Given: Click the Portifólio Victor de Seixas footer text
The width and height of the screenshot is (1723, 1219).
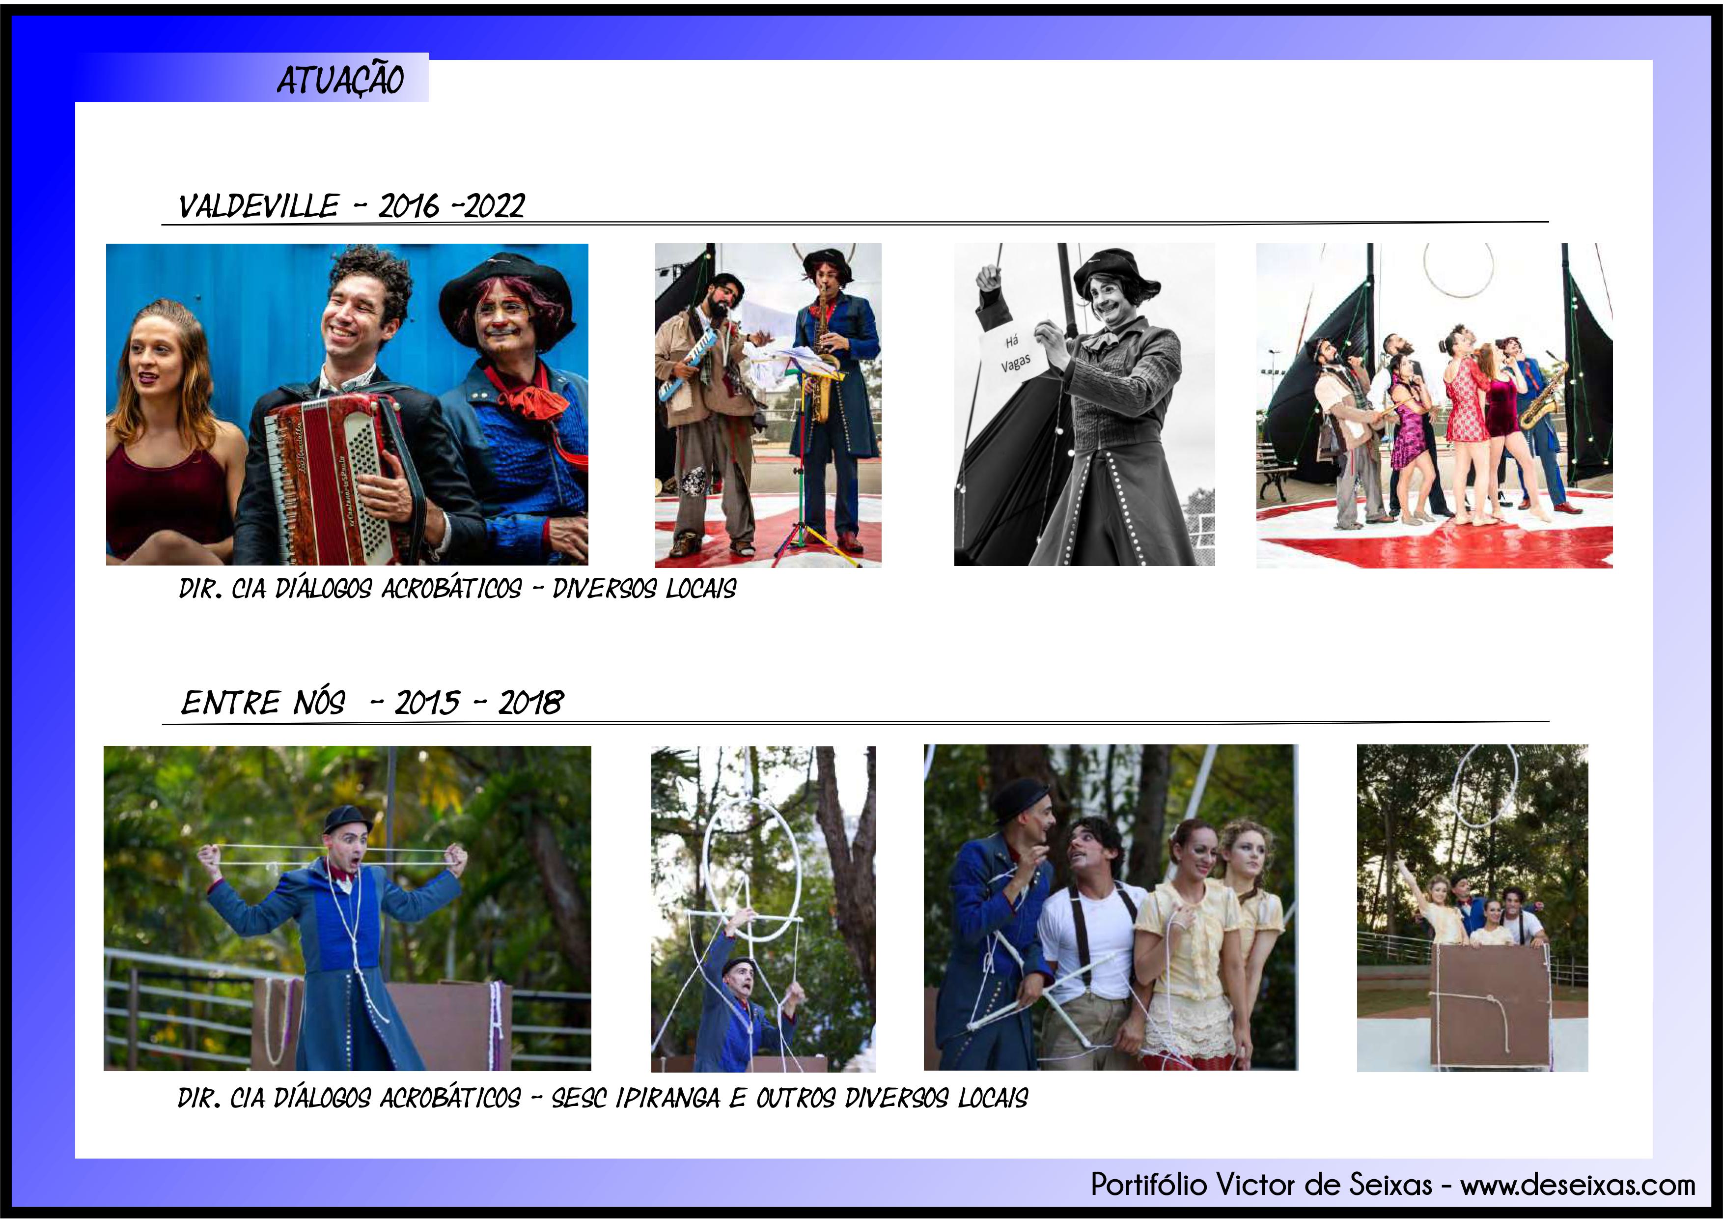Looking at the screenshot, I should [1261, 1184].
